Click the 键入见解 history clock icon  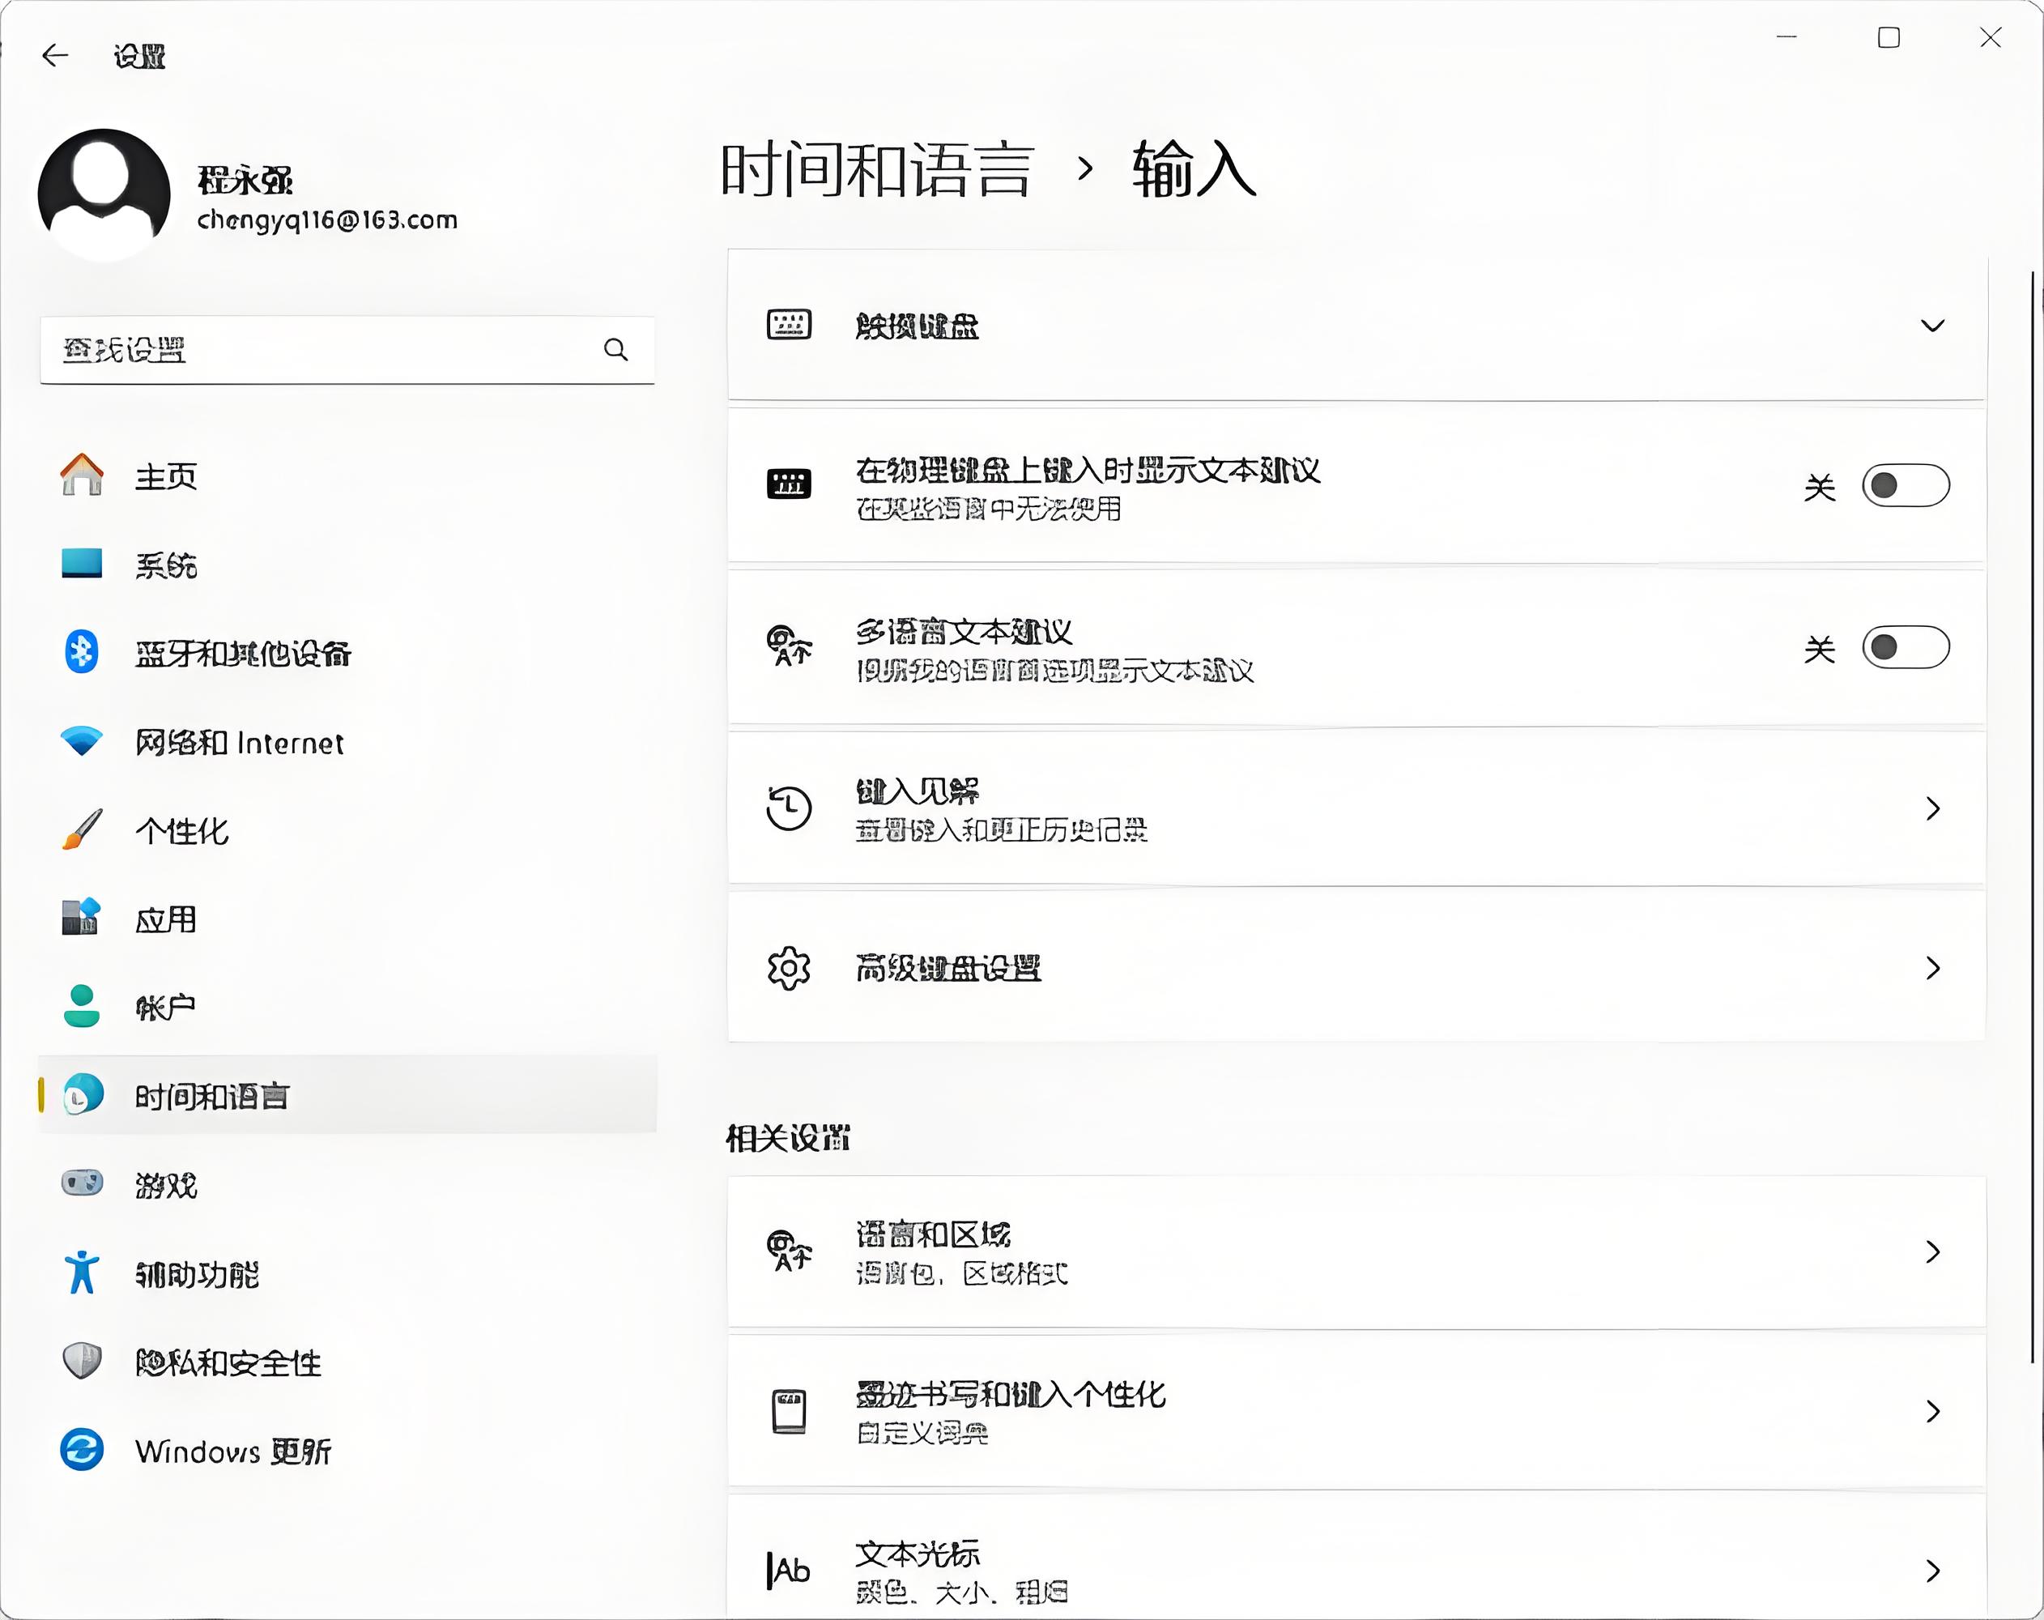tap(789, 808)
